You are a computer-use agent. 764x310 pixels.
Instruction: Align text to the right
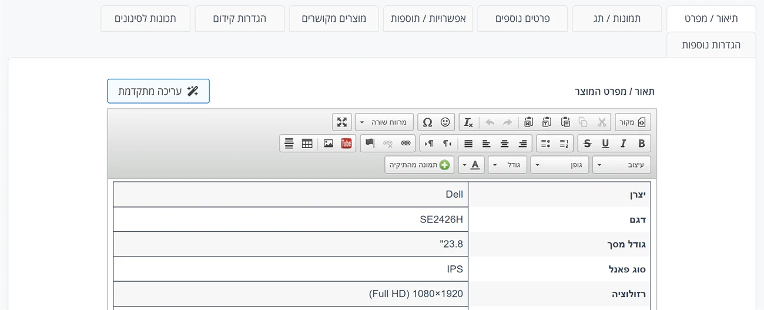pos(522,144)
